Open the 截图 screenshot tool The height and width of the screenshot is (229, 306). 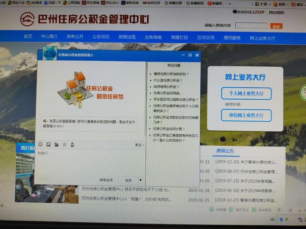pos(279,4)
